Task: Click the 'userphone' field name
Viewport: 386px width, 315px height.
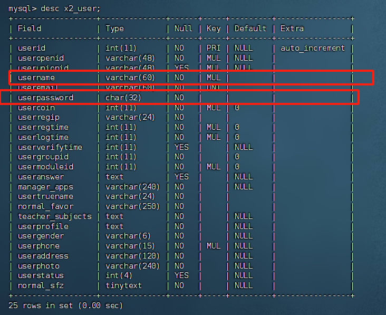Action: (38, 246)
